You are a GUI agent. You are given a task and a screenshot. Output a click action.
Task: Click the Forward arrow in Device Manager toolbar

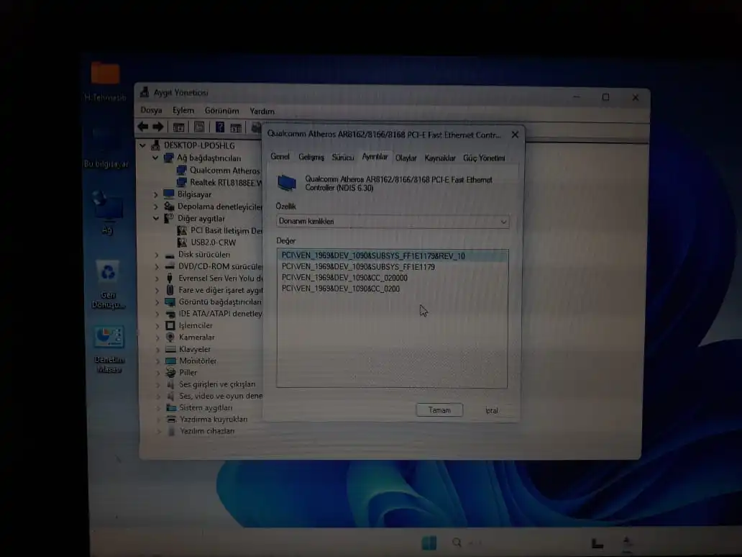158,127
